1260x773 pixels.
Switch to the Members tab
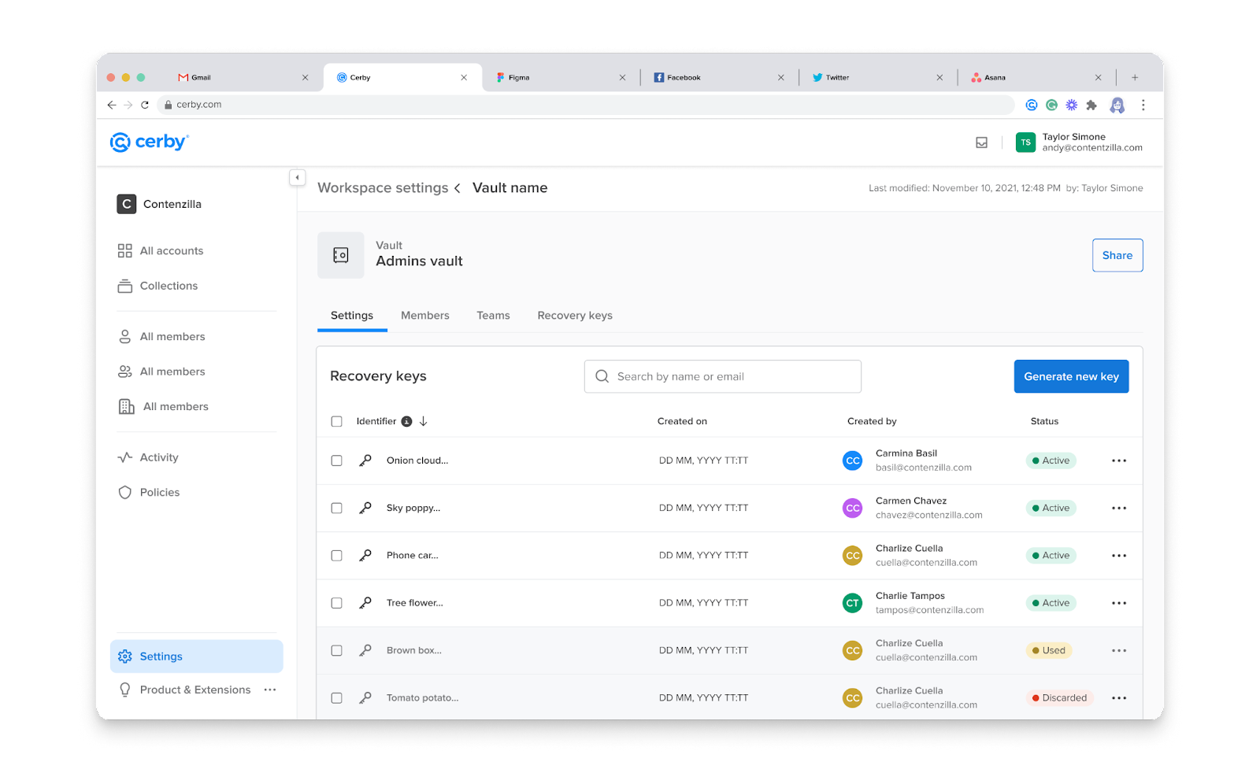click(x=424, y=316)
